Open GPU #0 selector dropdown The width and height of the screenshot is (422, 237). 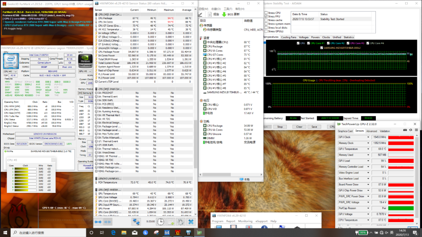[85, 71]
